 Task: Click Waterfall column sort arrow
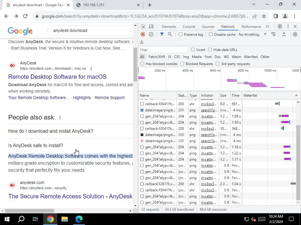tap(296, 95)
